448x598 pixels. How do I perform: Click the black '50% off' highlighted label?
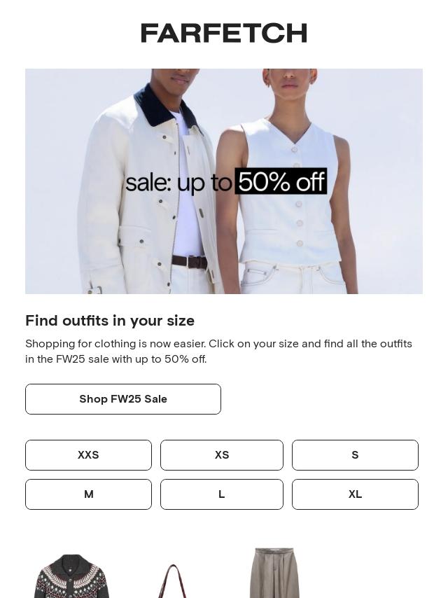[x=281, y=181]
